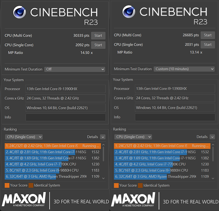This screenshot has width=219, height=211.
Task: Click the Info text field in right window
Action: [x=175, y=117]
